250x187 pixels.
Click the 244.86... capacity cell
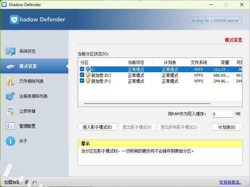pyautogui.click(x=221, y=81)
